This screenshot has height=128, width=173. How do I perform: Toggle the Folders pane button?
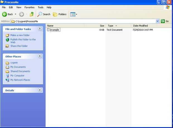point(60,14)
